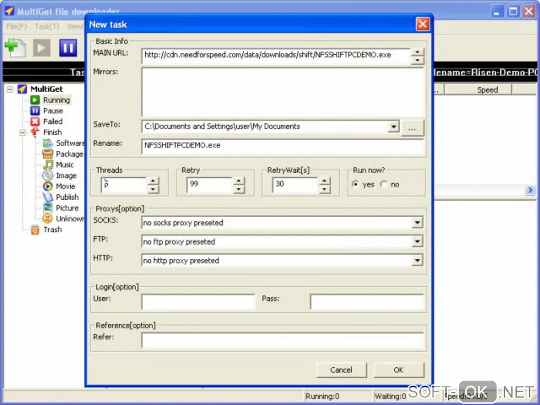Select Run now 'yes' radio button

point(355,184)
